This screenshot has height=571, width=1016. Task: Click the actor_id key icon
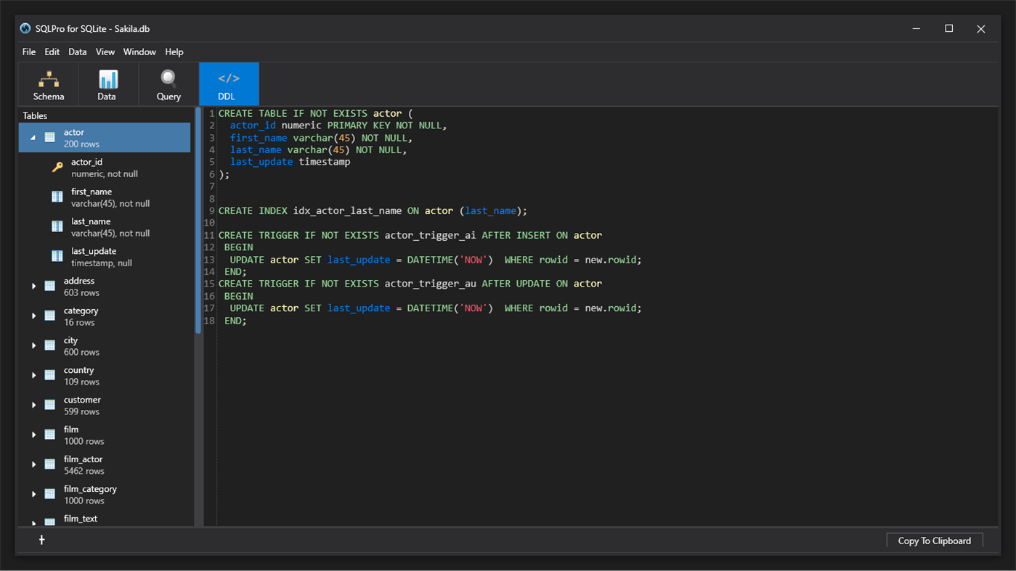pos(57,167)
